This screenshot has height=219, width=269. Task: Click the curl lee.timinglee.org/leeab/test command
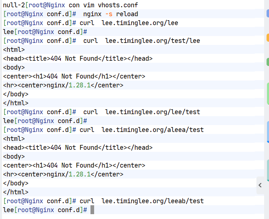click(142, 201)
